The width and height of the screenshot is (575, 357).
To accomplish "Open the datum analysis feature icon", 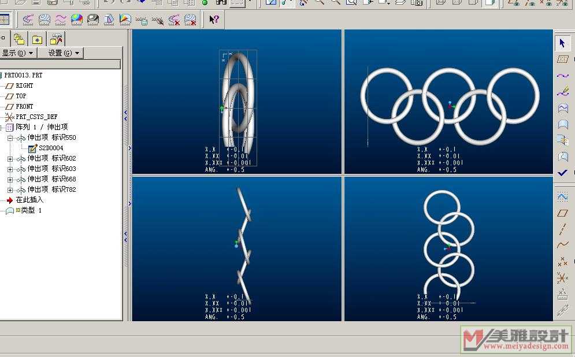I will (562, 294).
